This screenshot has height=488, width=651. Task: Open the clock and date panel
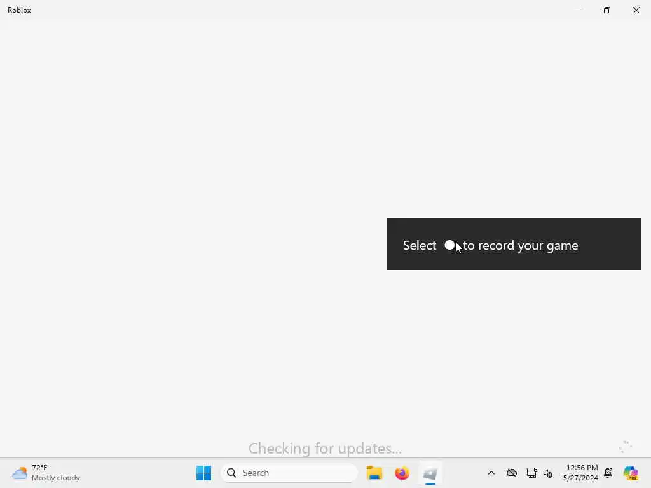(x=580, y=473)
